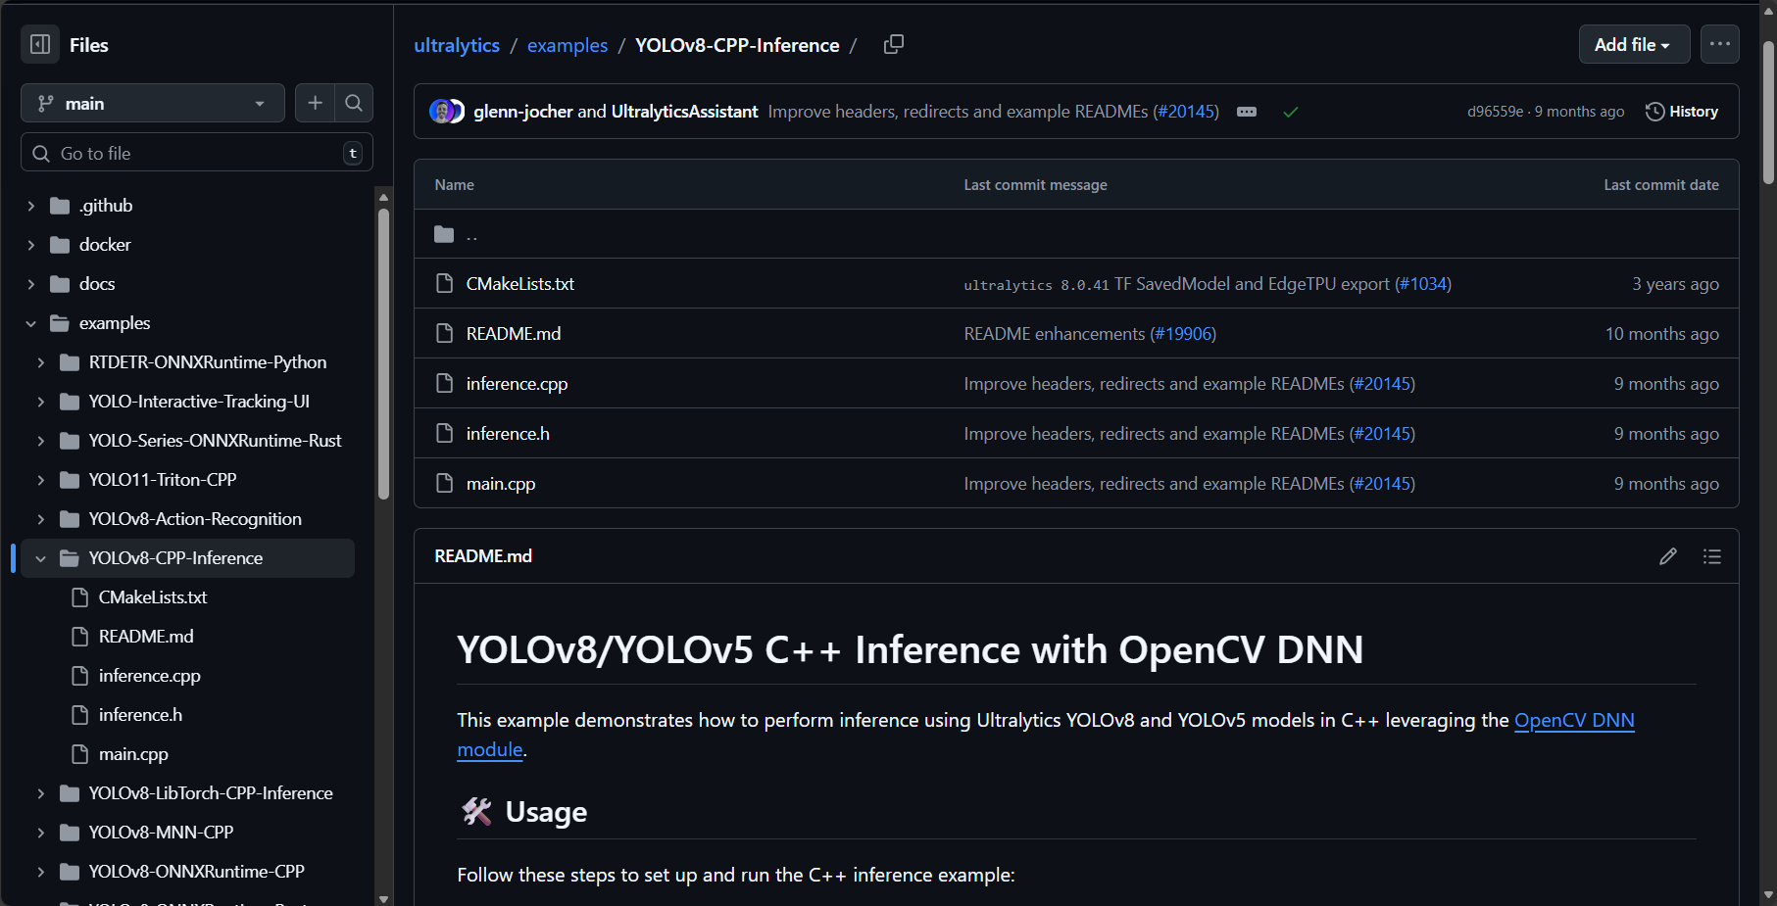Open inference.cpp in sidebar tree

pyautogui.click(x=150, y=676)
